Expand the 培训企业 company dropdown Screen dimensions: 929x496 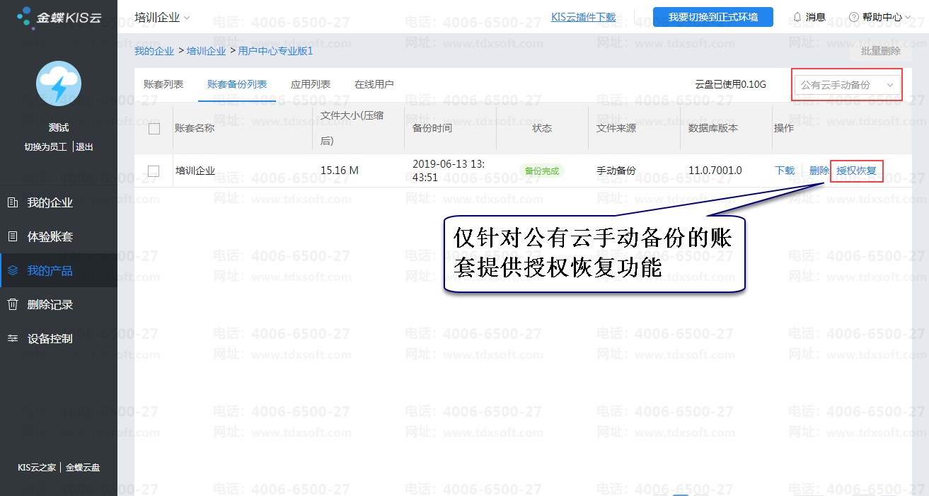tap(163, 17)
